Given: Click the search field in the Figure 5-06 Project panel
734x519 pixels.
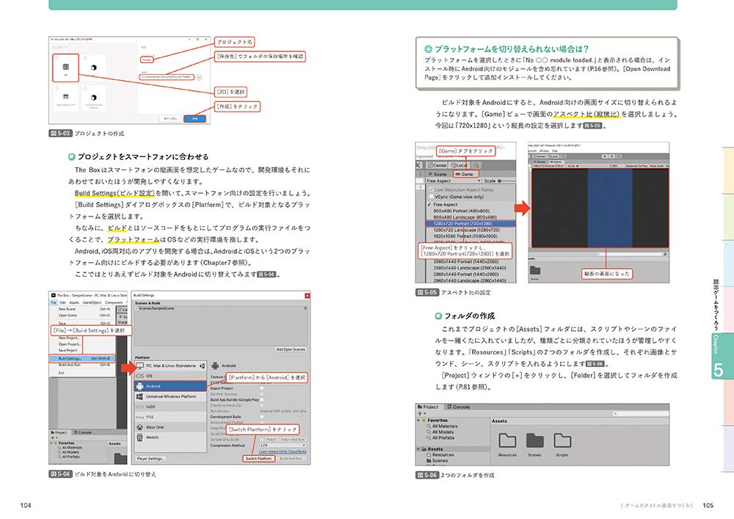Looking at the screenshot, I should [640, 413].
